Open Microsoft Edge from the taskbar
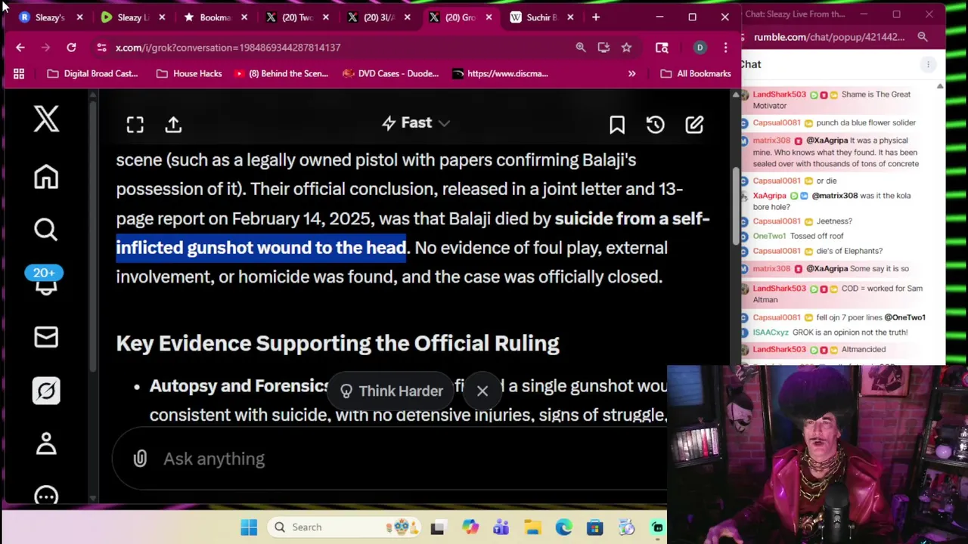 pos(563,527)
